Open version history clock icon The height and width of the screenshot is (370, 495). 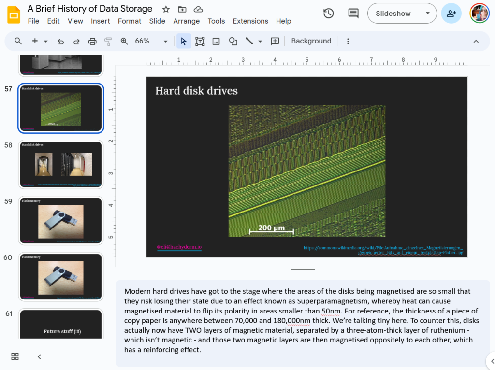point(328,14)
